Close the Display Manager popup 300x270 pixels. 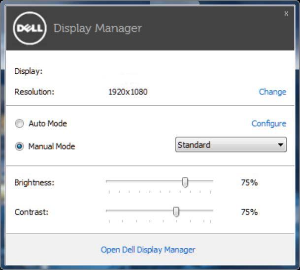pyautogui.click(x=286, y=14)
